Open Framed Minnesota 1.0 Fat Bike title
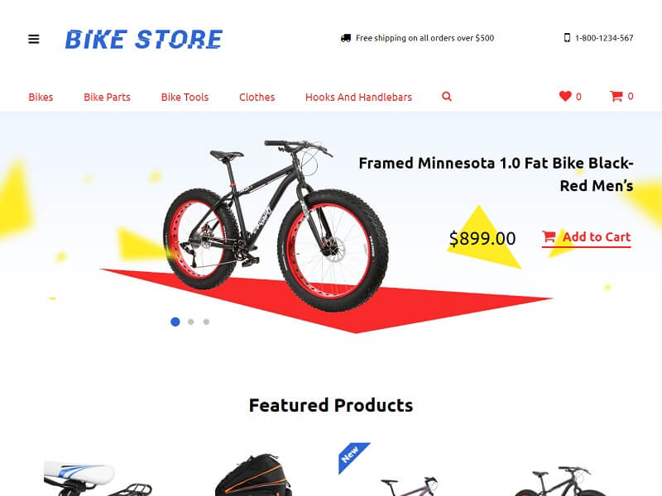The width and height of the screenshot is (662, 496). coord(496,174)
